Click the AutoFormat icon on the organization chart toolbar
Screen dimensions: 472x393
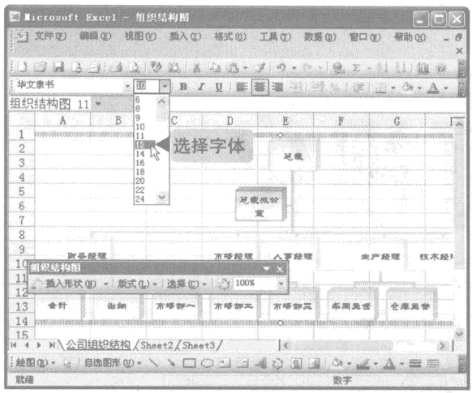pos(223,284)
